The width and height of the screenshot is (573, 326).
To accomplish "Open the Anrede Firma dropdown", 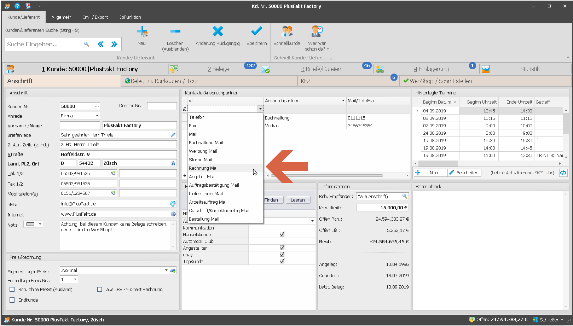I will tap(97, 116).
